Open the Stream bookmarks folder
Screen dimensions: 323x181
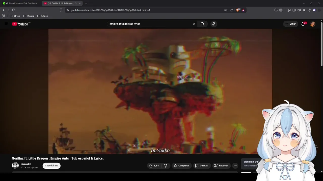point(15,16)
